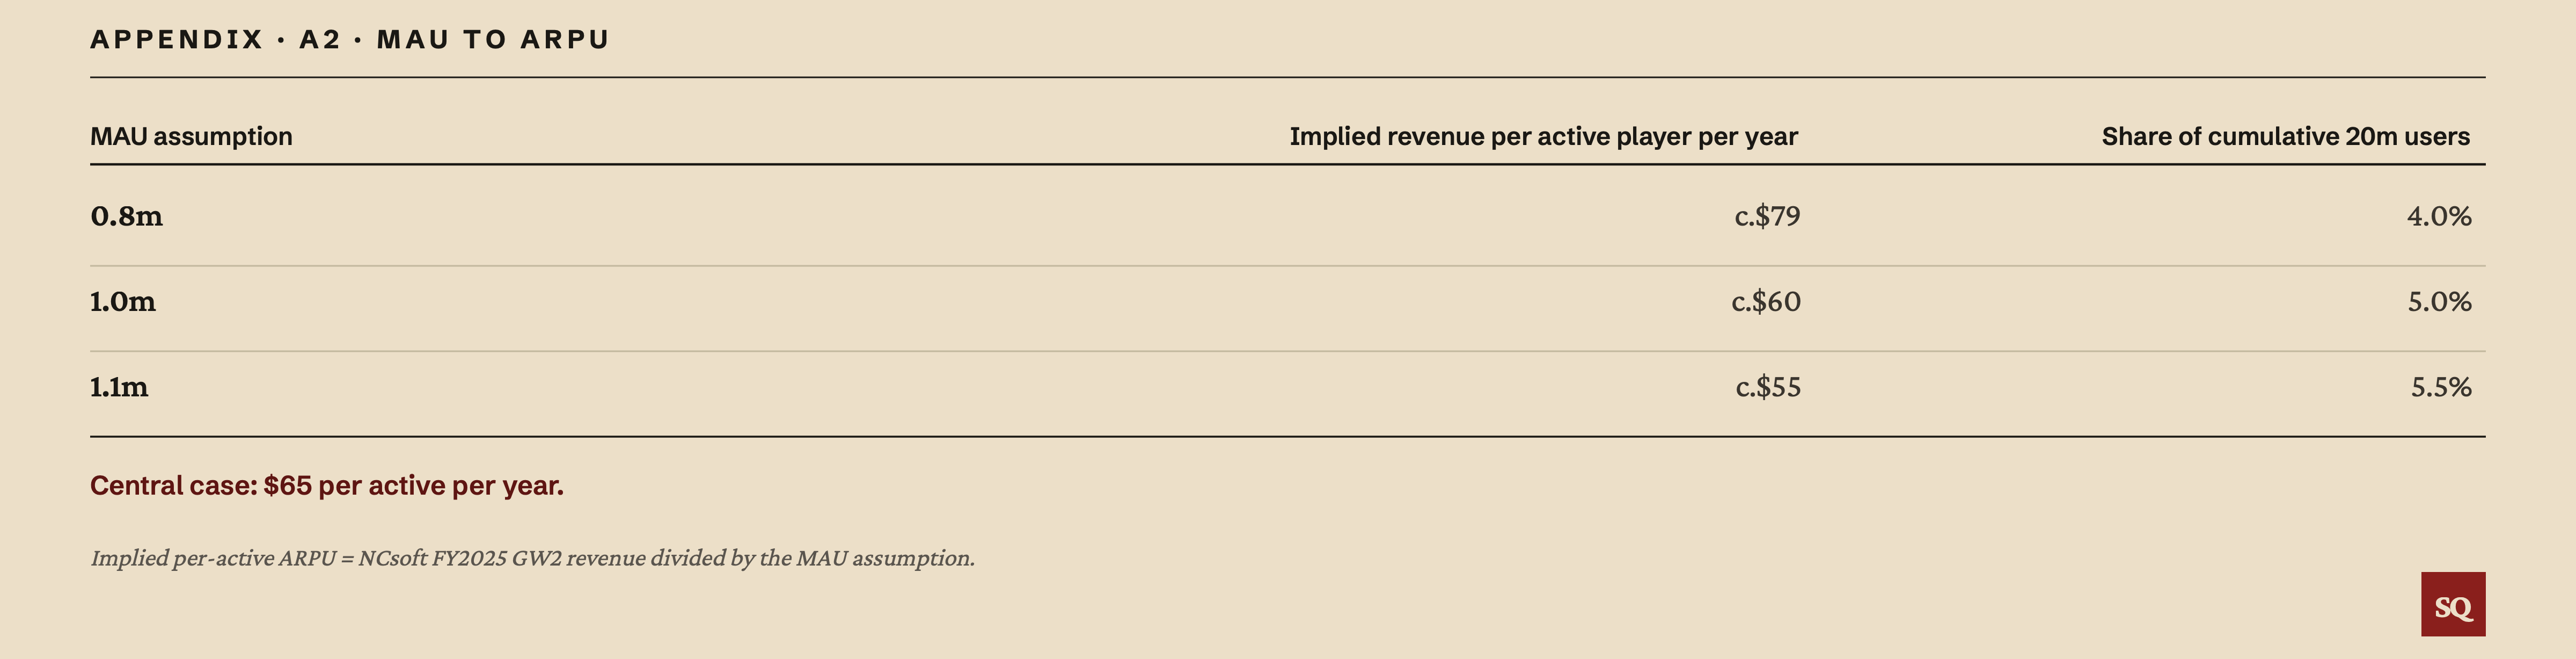Click the Share of cumulative 20m users header
The height and width of the screenshot is (659, 2576).
[2285, 136]
